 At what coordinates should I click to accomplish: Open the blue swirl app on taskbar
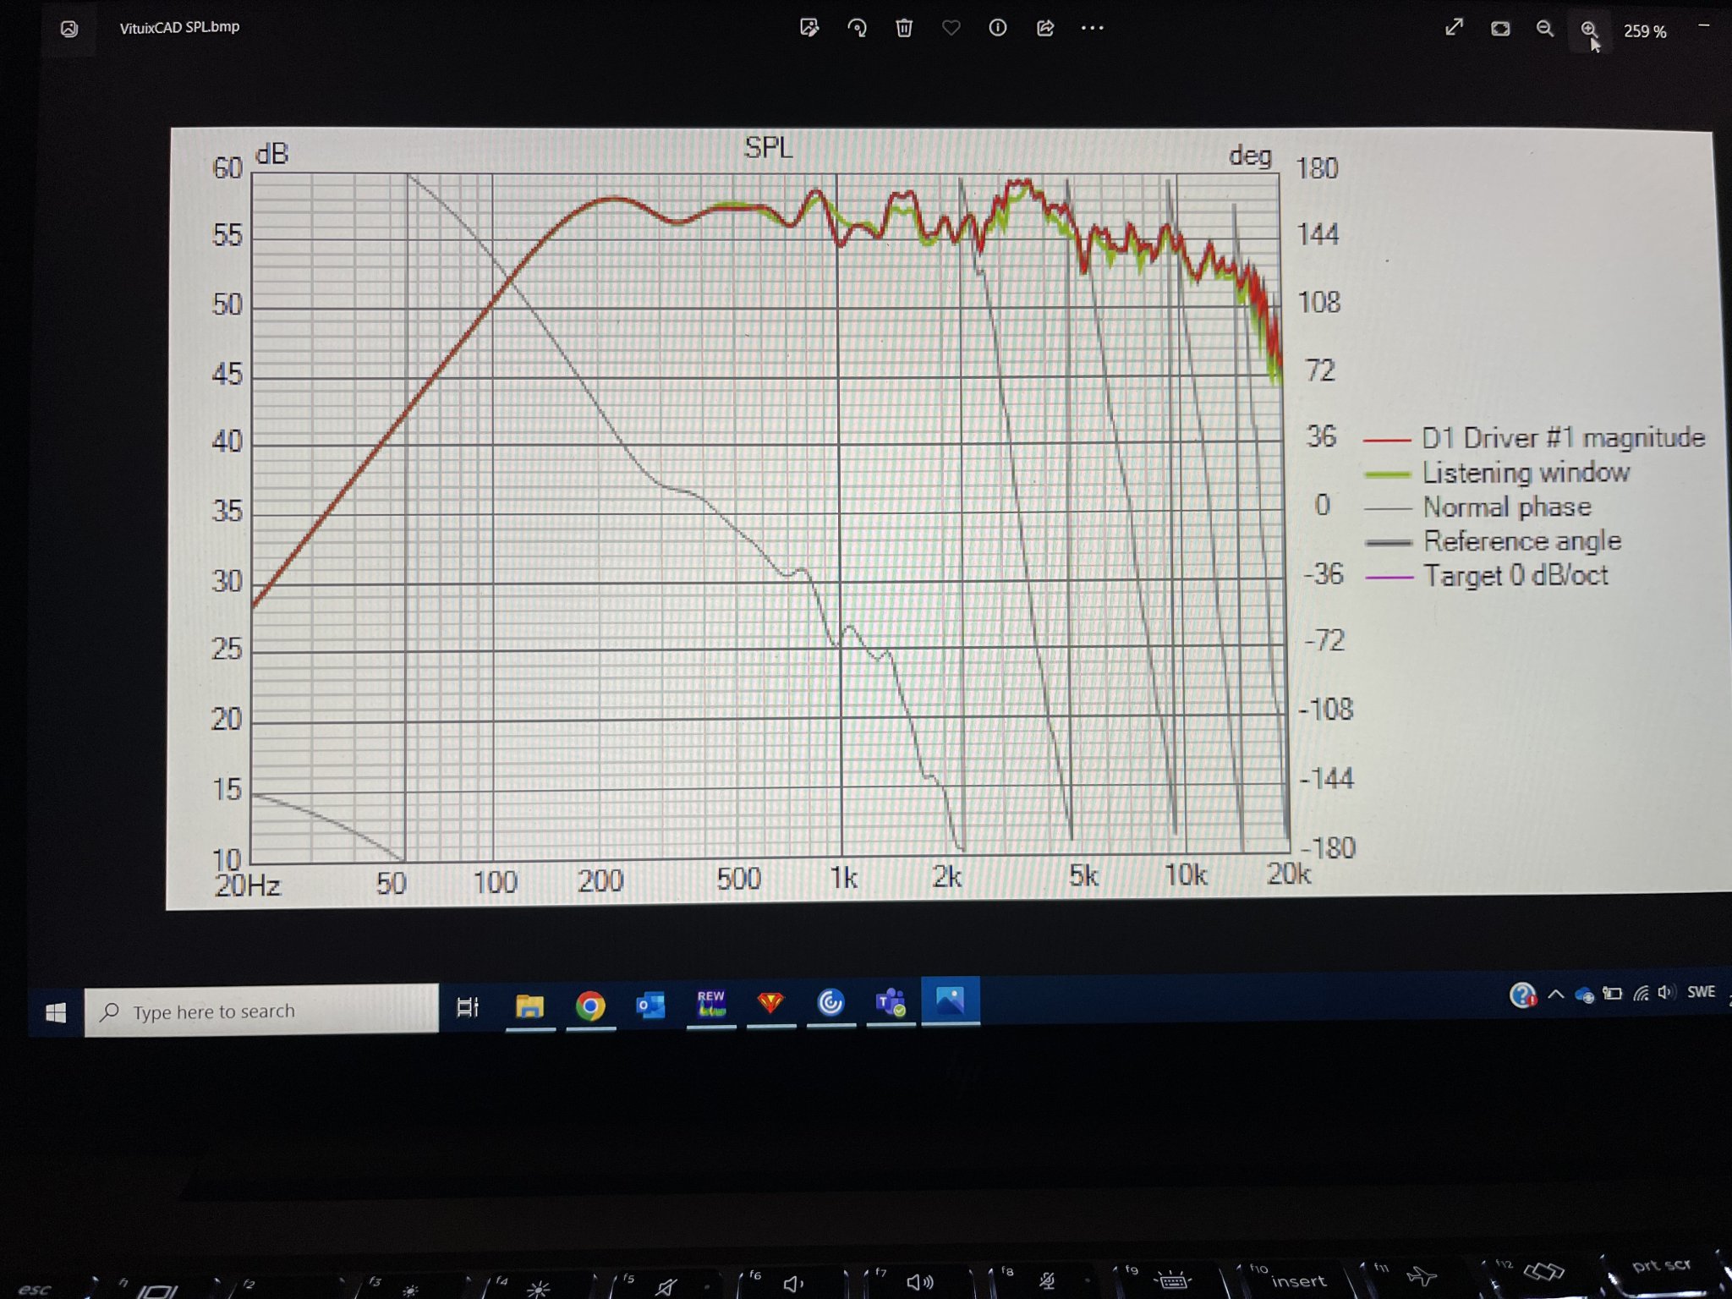(830, 1002)
